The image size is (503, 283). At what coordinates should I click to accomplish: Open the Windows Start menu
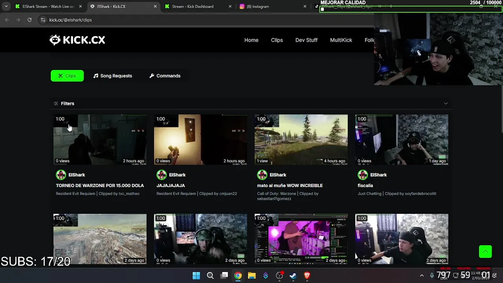pos(196,276)
